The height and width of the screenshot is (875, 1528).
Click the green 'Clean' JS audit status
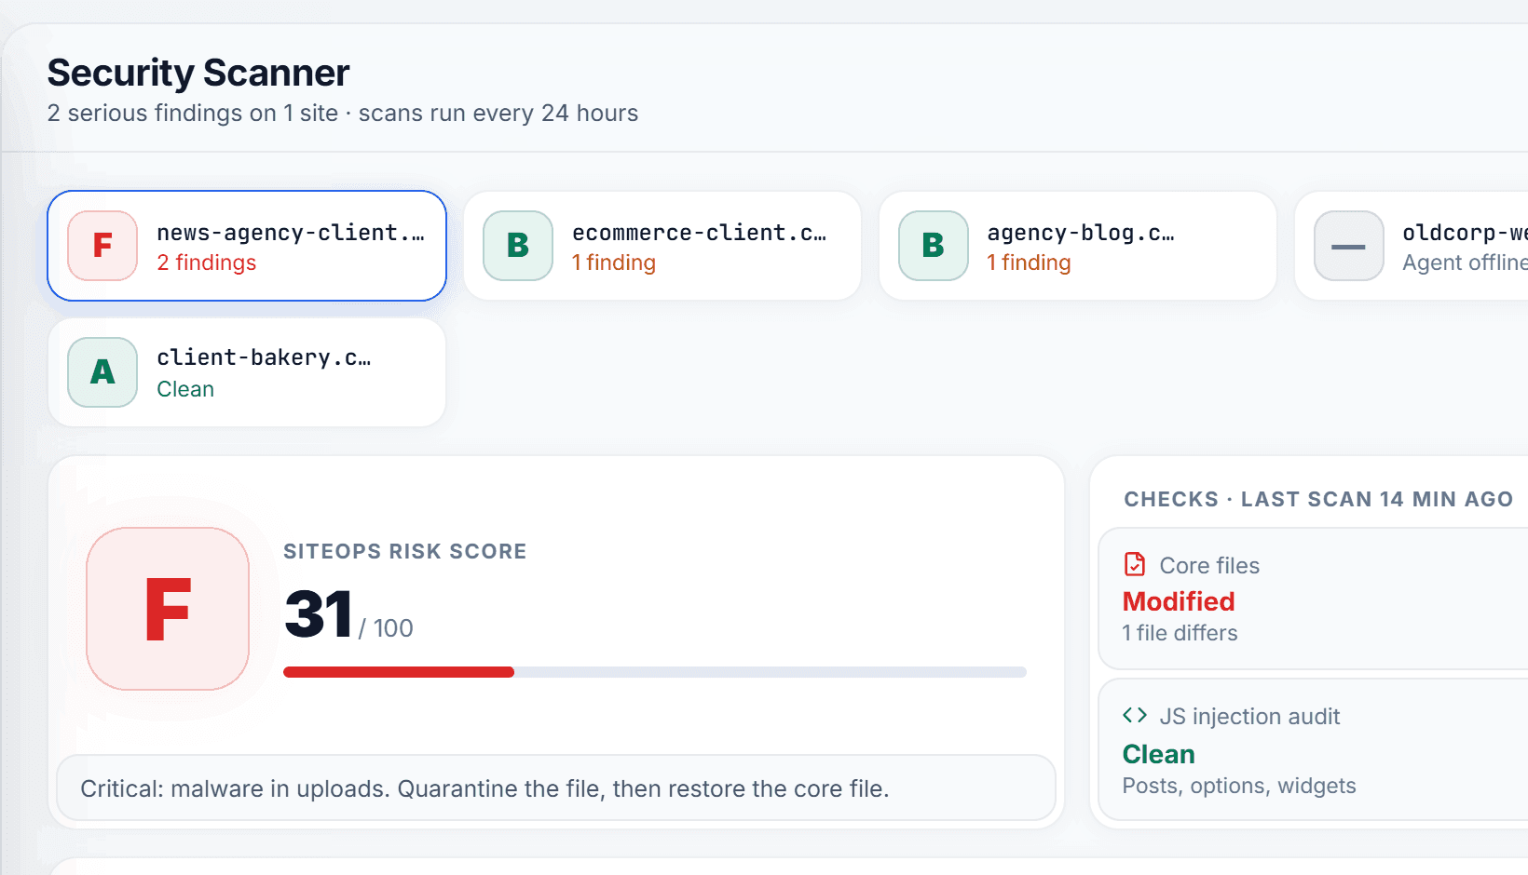pos(1159,754)
